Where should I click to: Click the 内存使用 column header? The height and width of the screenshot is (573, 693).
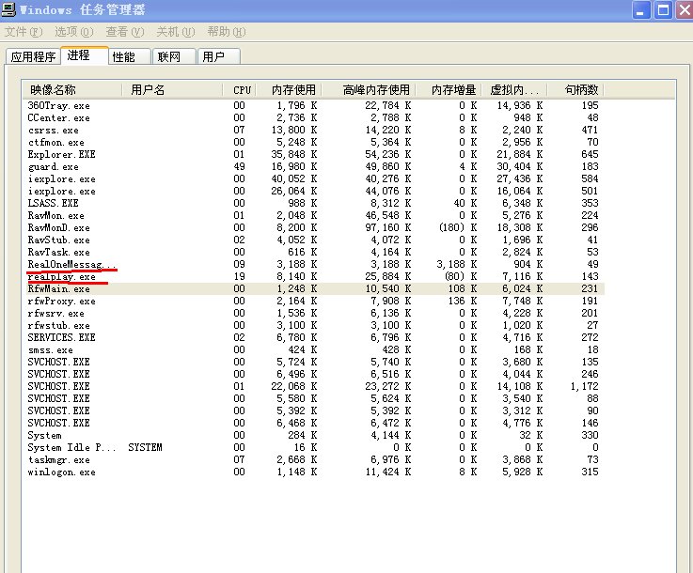pyautogui.click(x=293, y=89)
